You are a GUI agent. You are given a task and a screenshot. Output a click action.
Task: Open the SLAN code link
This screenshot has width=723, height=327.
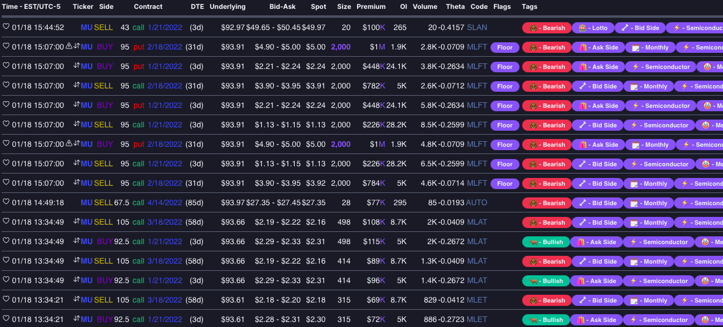[477, 27]
